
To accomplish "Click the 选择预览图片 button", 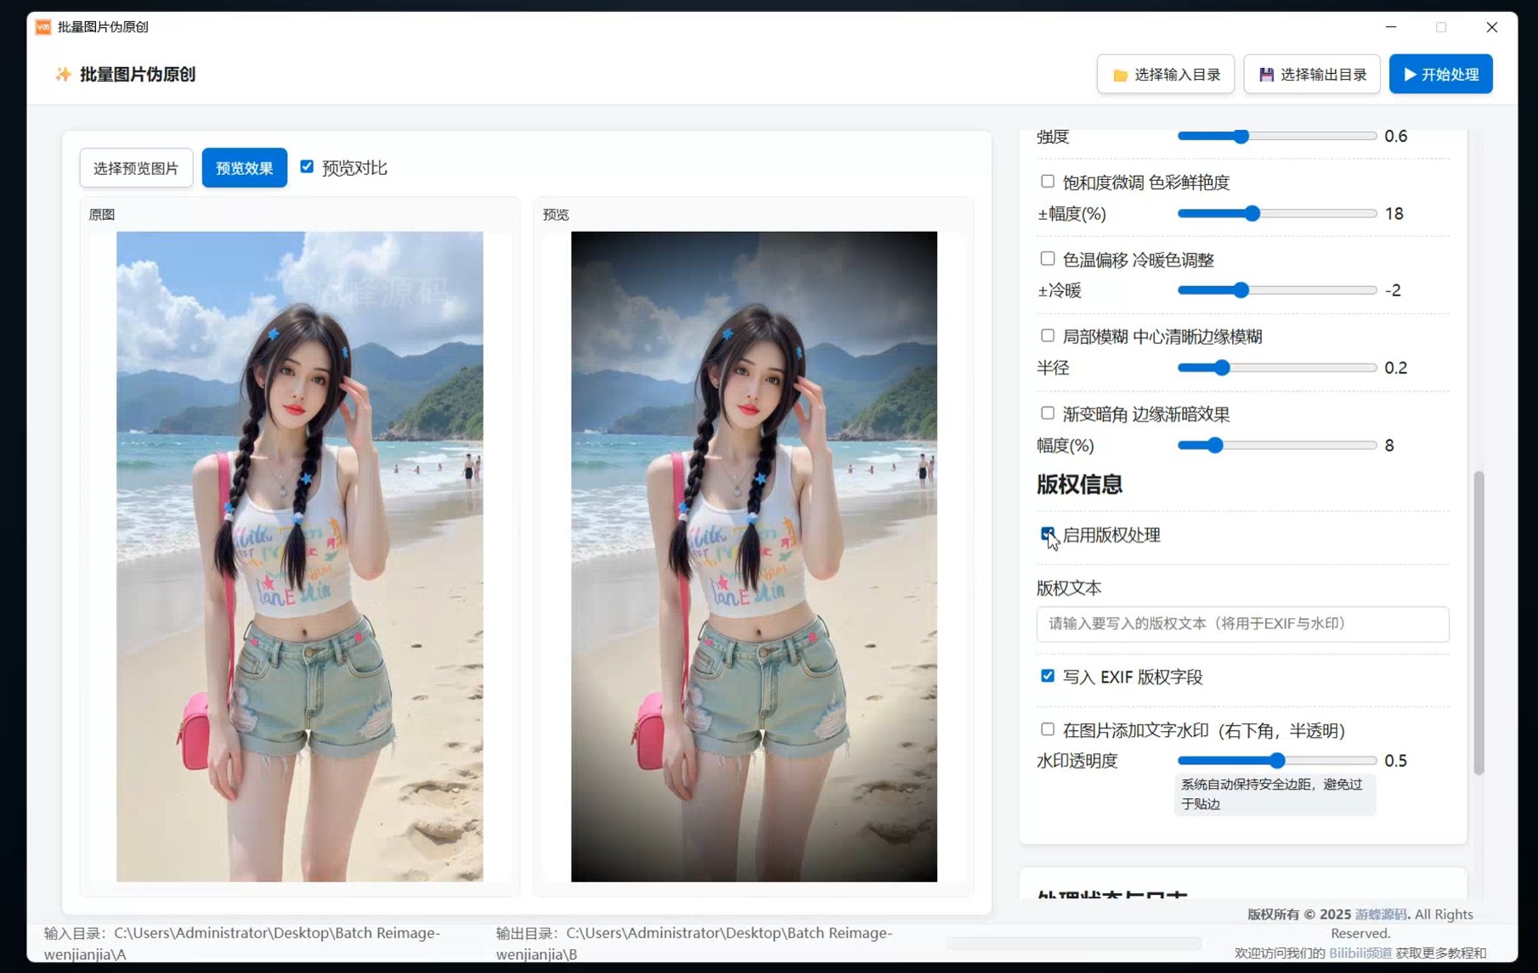I will 136,168.
